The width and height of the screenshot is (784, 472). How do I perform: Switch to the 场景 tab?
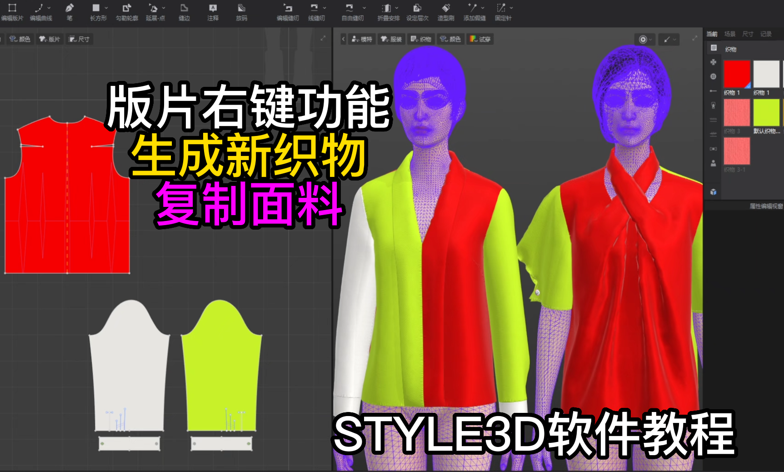pyautogui.click(x=730, y=34)
